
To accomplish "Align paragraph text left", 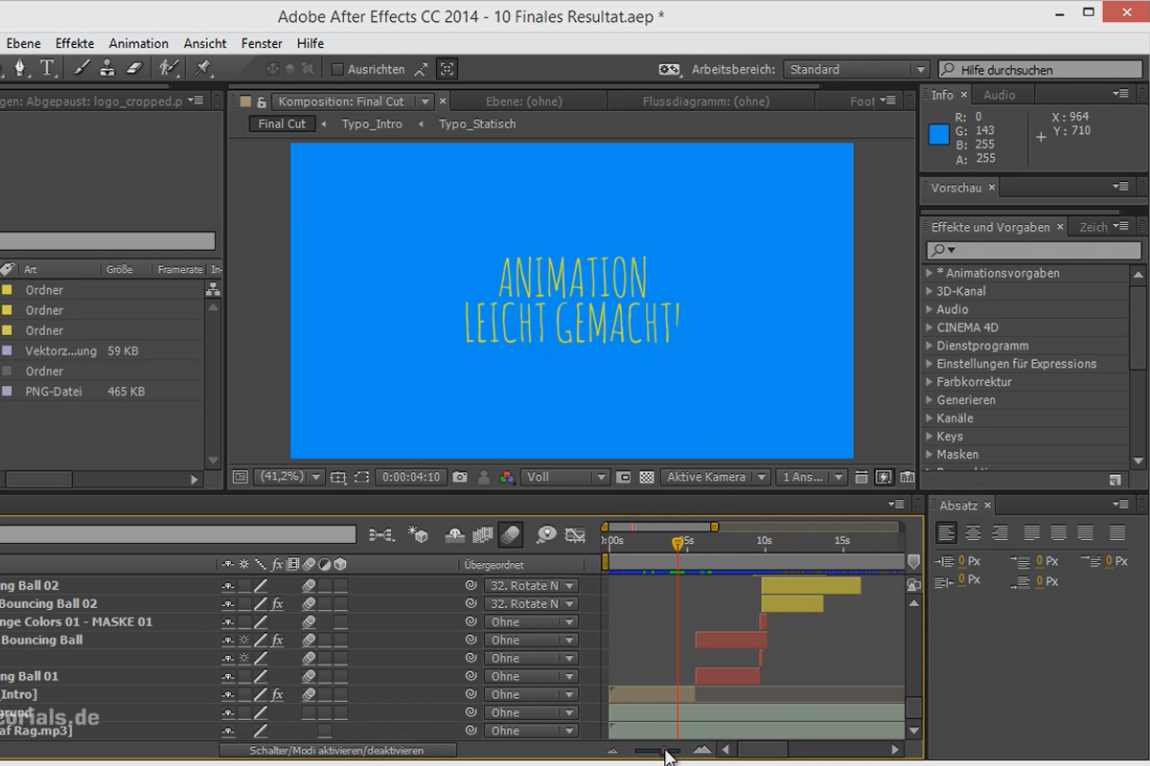I will 946,533.
